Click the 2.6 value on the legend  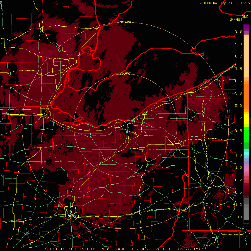tap(238, 143)
